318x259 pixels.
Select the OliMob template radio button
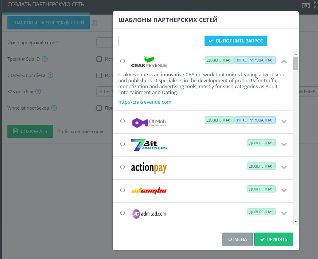122,121
